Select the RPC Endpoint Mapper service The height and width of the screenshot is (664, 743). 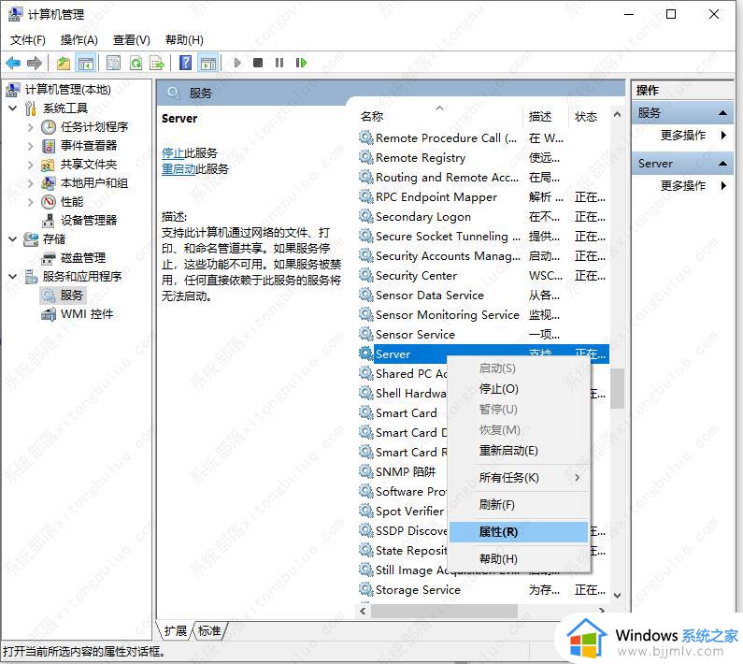[483, 197]
